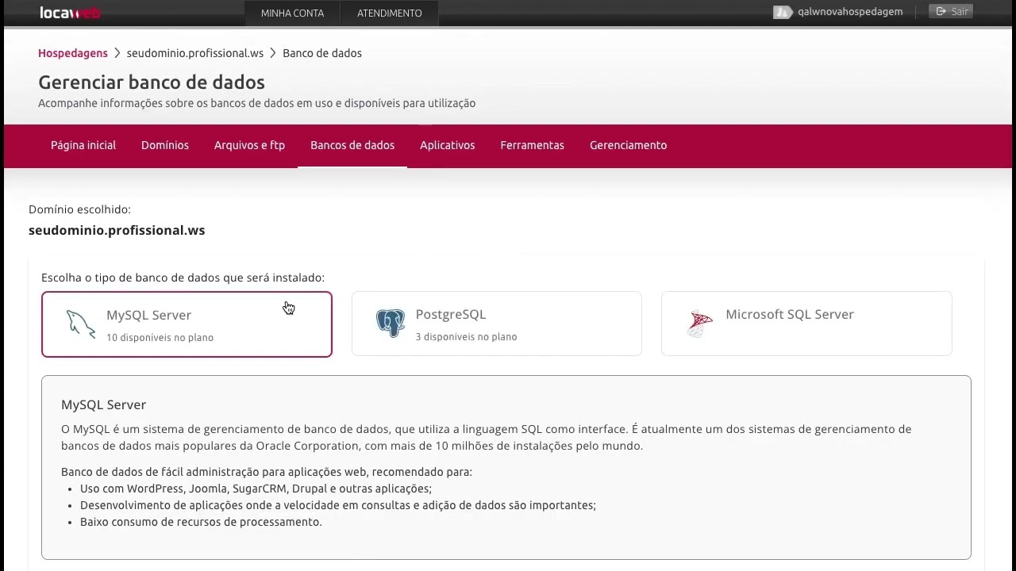This screenshot has height=571, width=1016.
Task: Click the Sair logout button
Action: [951, 12]
